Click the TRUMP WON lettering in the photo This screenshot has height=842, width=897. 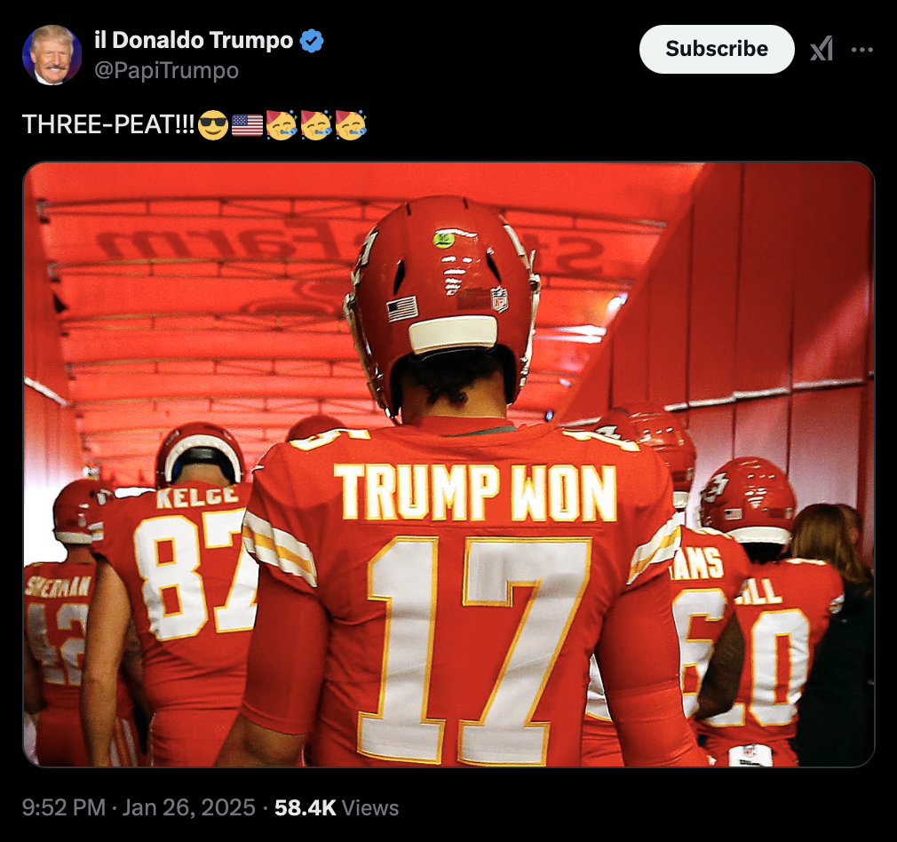(476, 492)
